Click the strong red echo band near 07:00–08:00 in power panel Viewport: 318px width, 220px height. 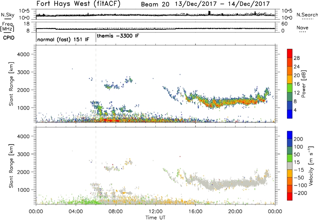[x=111, y=120]
